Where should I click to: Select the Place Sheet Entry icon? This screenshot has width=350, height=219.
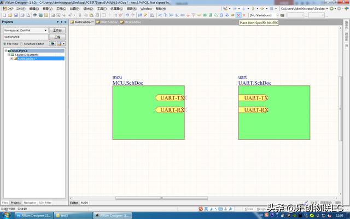point(210,15)
